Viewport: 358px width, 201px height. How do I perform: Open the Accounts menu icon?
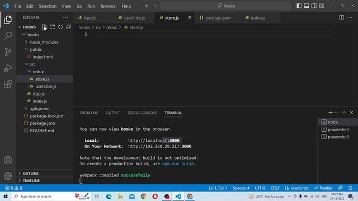[8, 160]
